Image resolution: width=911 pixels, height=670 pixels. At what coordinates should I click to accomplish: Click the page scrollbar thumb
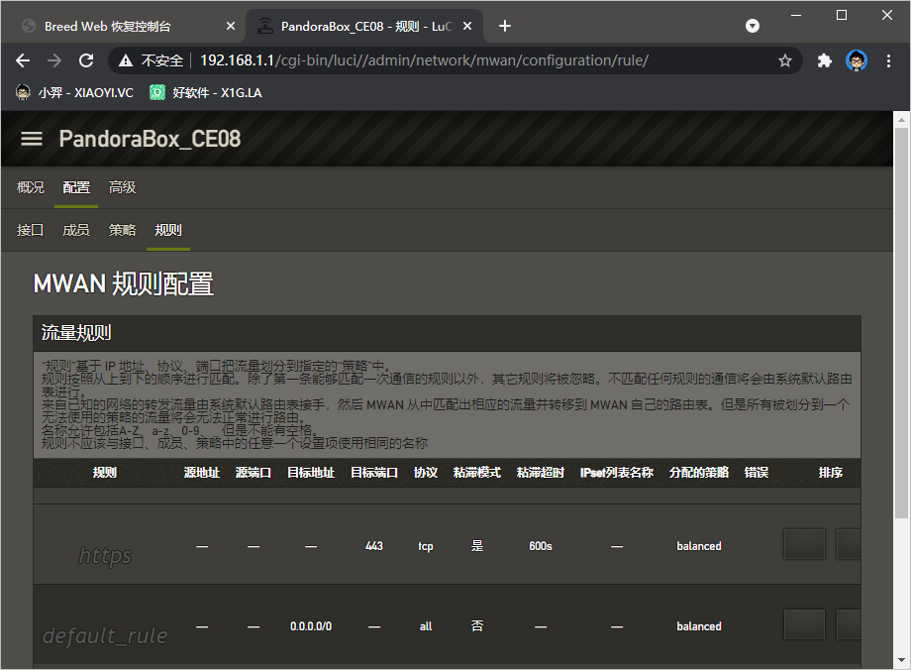[x=901, y=323]
